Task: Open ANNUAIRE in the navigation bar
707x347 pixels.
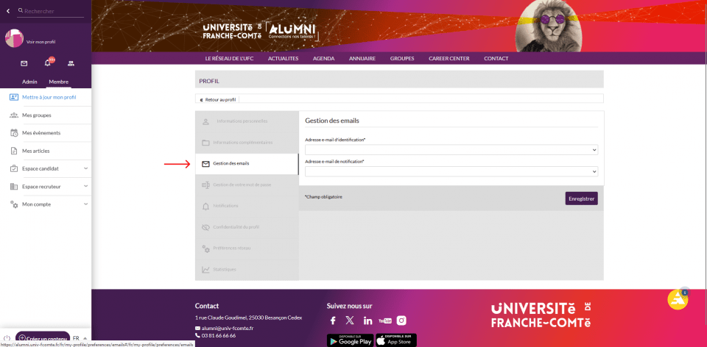Action: pyautogui.click(x=362, y=58)
